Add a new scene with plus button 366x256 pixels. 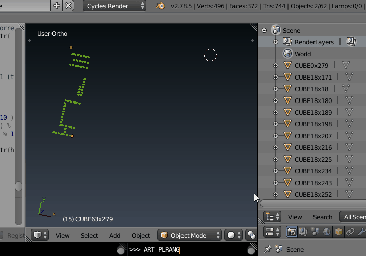pyautogui.click(x=57, y=6)
